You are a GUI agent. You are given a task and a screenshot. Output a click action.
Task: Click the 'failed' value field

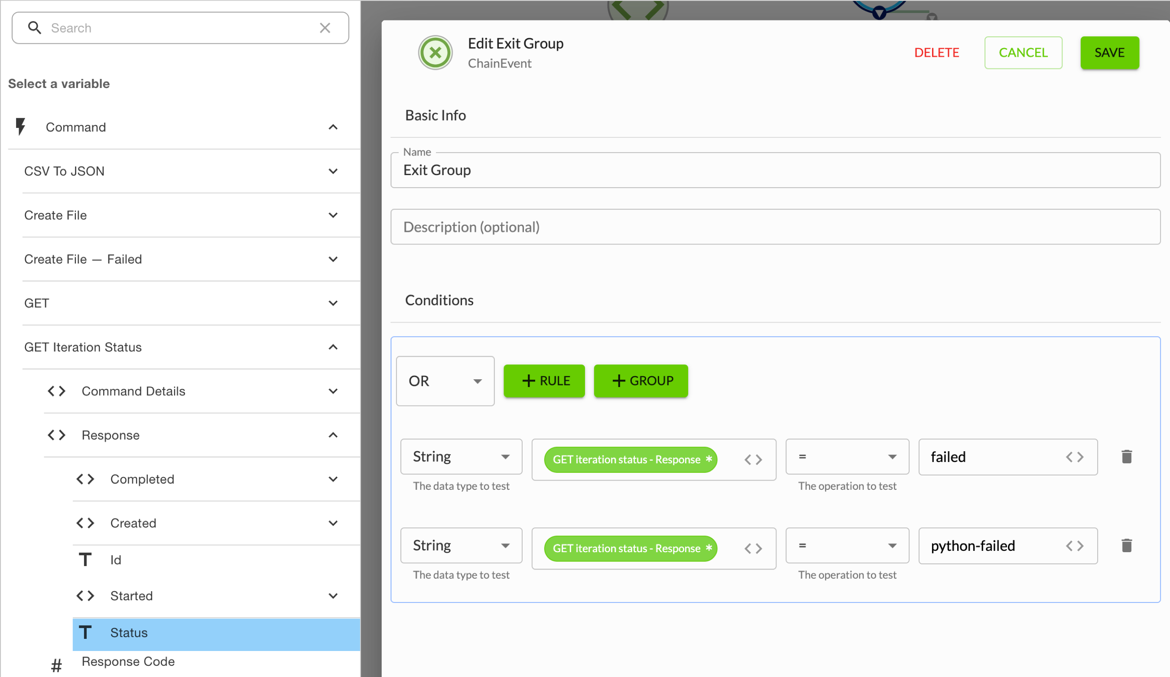tap(1007, 457)
